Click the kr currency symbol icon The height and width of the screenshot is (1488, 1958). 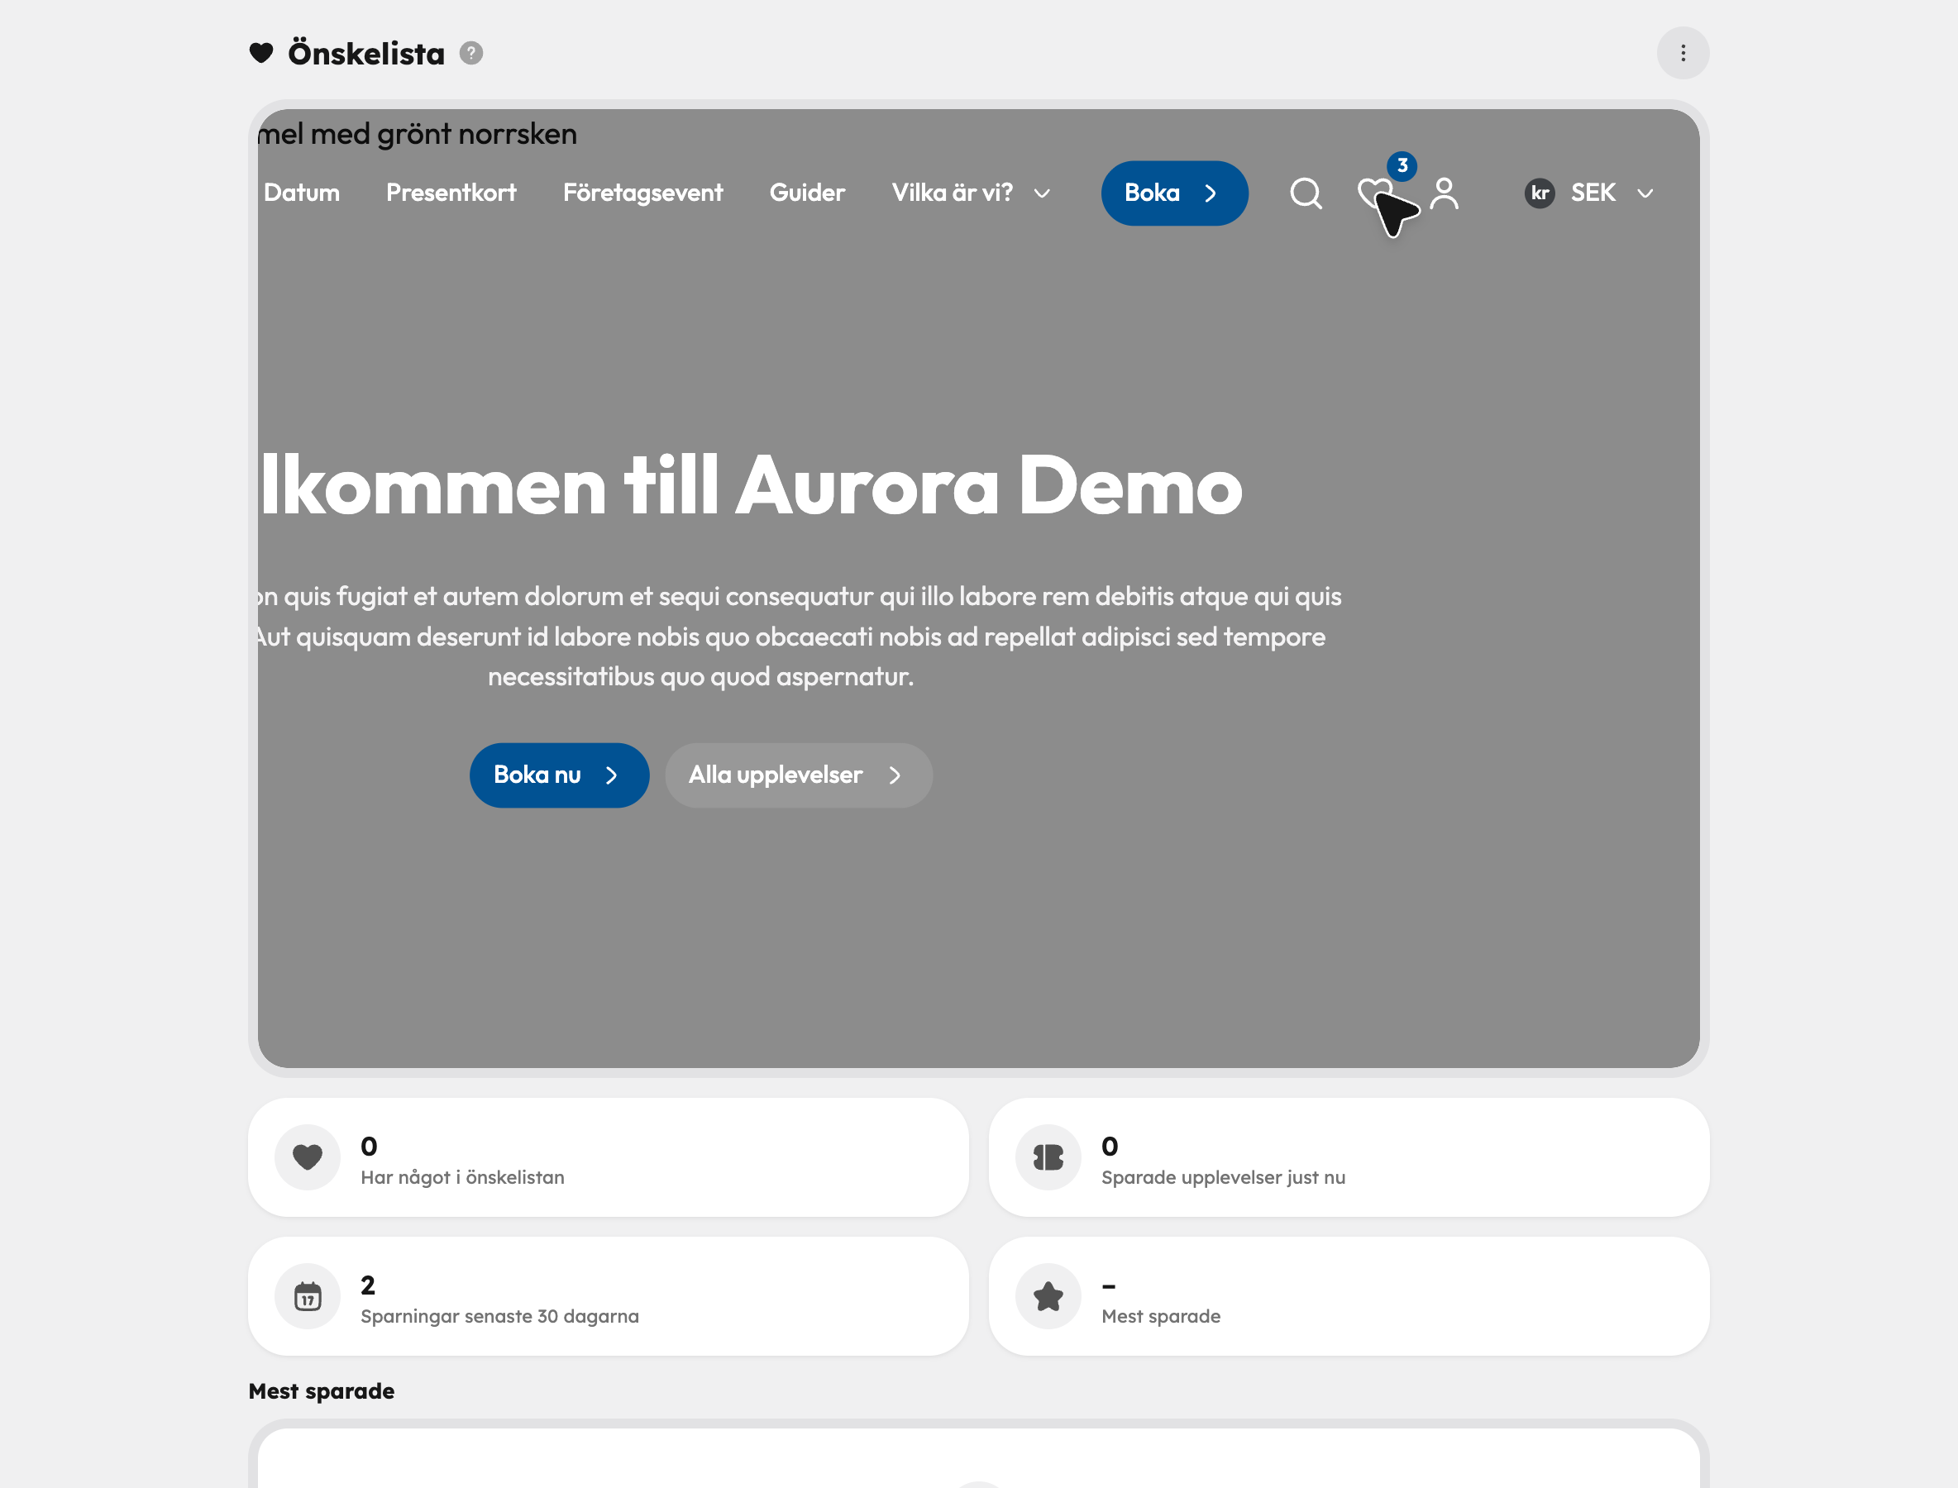(1540, 193)
